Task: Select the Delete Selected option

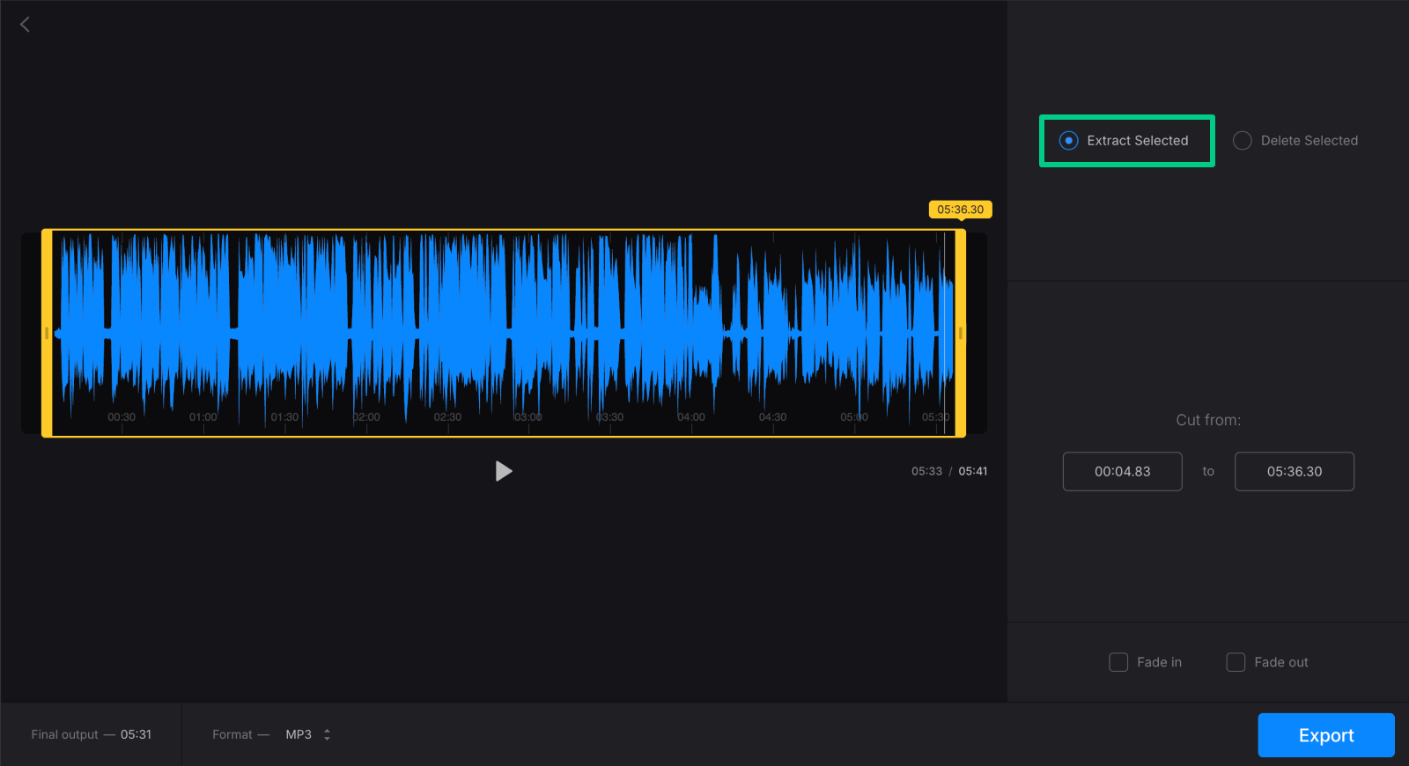Action: tap(1295, 141)
